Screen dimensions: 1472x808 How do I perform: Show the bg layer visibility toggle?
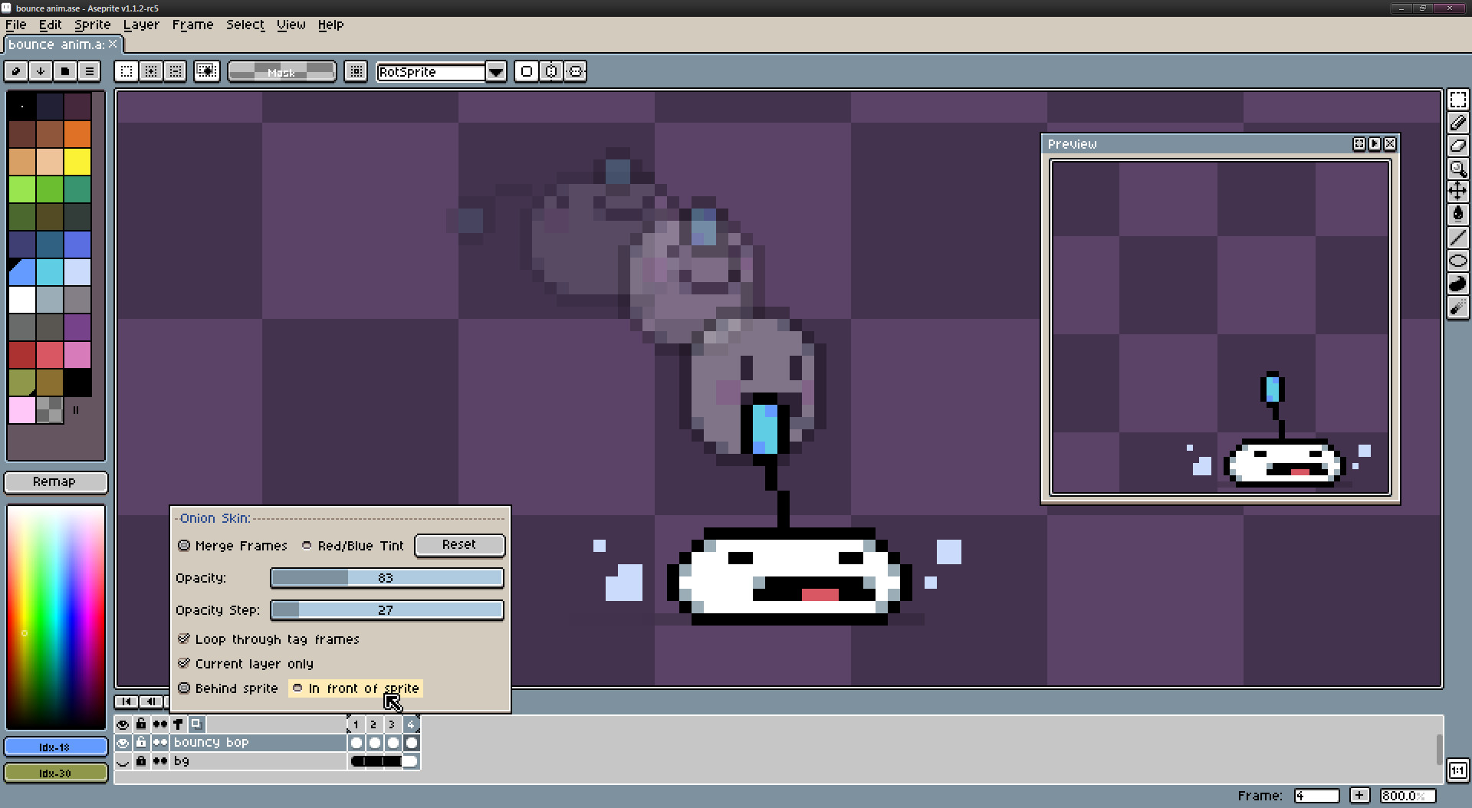[123, 761]
